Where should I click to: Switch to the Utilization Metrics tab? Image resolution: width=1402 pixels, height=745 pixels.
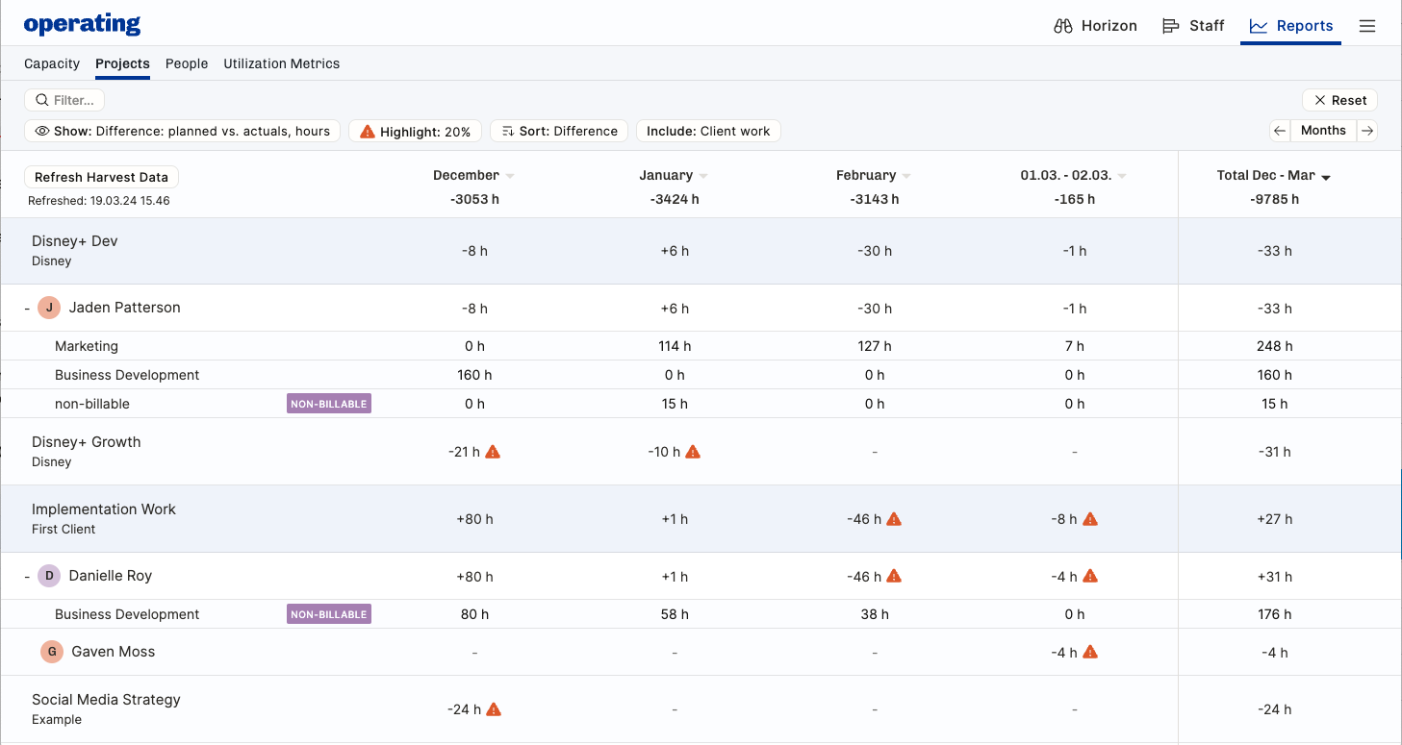(281, 63)
